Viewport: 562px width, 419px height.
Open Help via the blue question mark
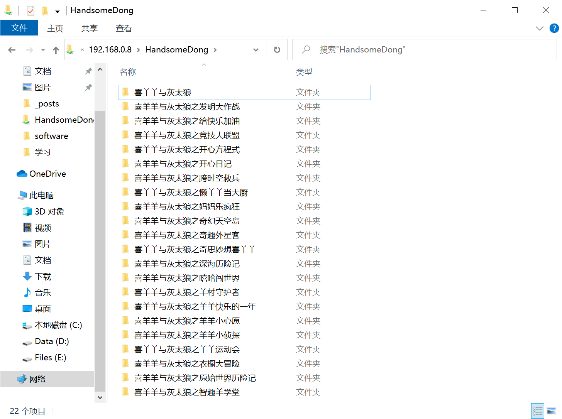pyautogui.click(x=554, y=28)
